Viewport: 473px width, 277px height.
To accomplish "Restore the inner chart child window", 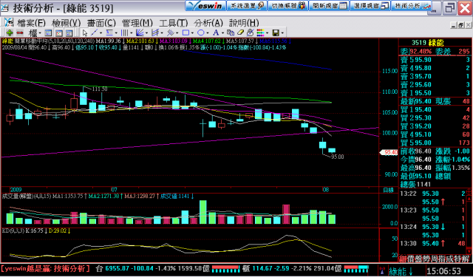I will tap(460, 25).
